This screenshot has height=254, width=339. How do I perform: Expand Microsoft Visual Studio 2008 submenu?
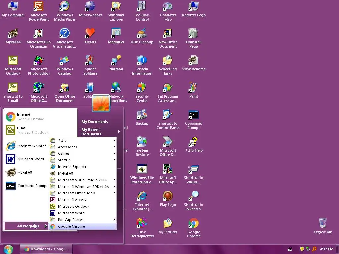click(82, 180)
